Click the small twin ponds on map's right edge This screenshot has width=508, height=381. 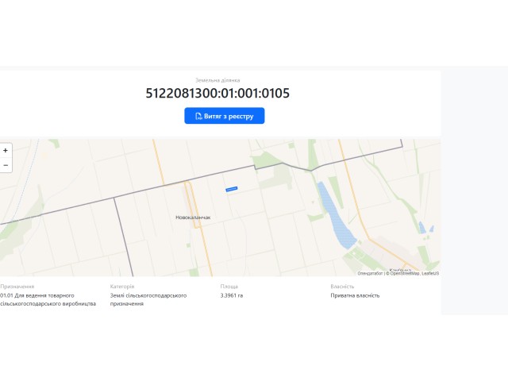pos(425,228)
